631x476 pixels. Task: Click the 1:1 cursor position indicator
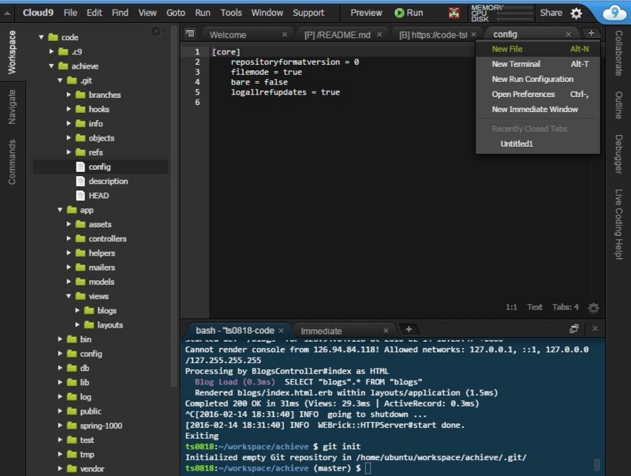511,307
